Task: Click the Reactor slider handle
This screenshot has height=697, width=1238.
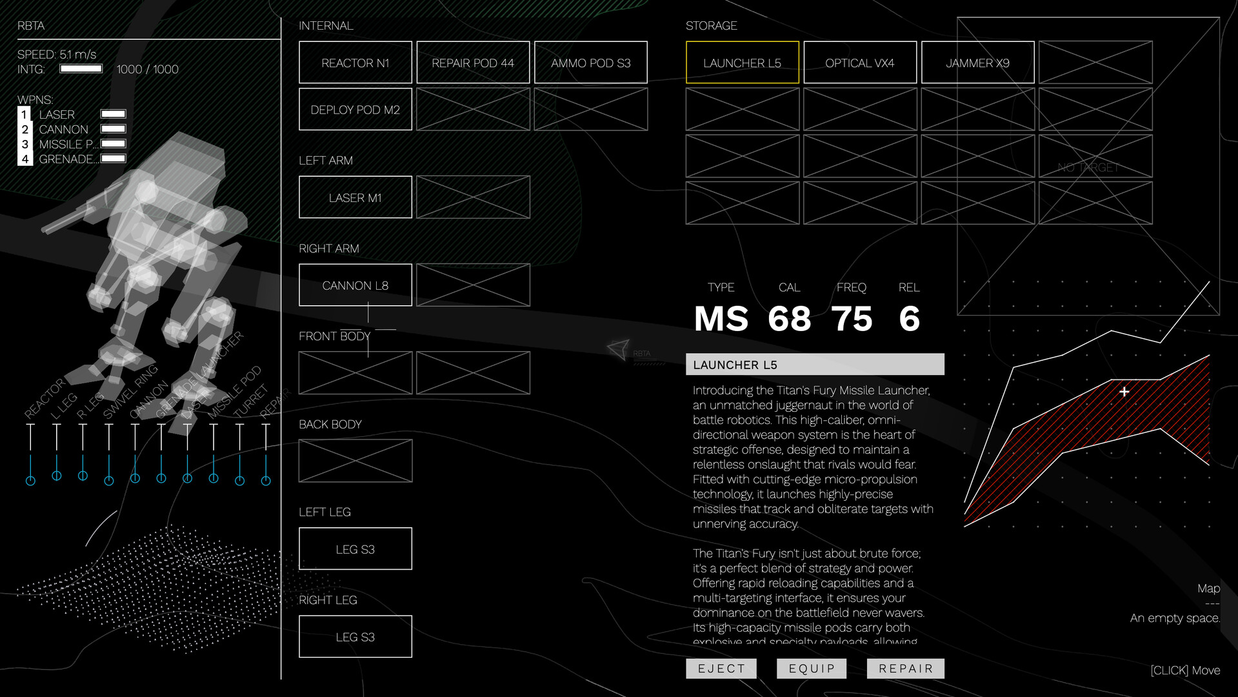Action: [30, 481]
